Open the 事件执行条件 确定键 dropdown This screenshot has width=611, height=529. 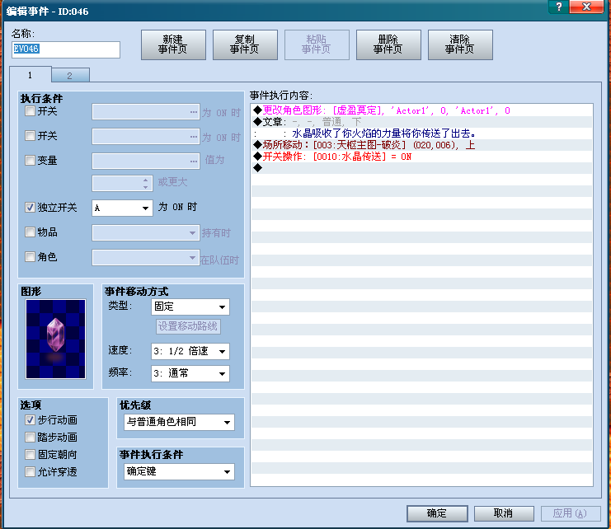pyautogui.click(x=179, y=471)
